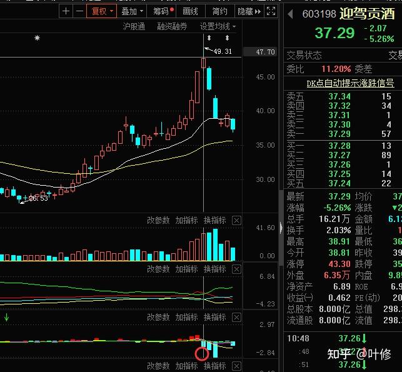
Task: Click 换指标 in the second indicator panel
Action: point(214,269)
